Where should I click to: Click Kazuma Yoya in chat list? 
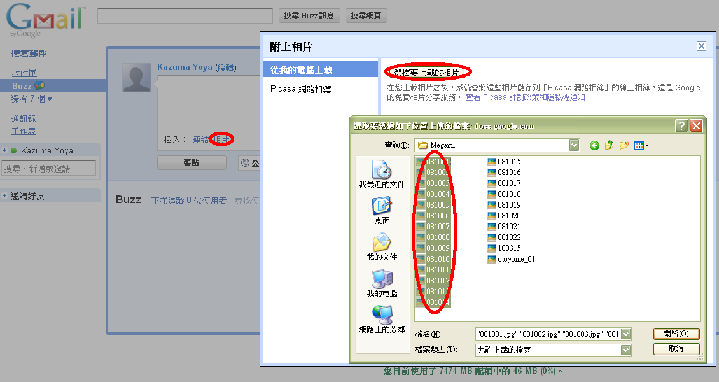[x=47, y=150]
